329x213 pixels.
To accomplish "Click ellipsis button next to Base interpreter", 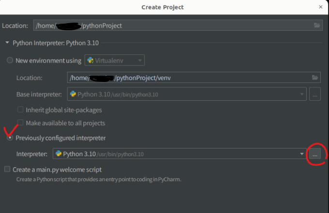I will [x=315, y=94].
